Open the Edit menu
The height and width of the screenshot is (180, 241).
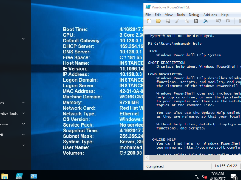(x=158, y=15)
